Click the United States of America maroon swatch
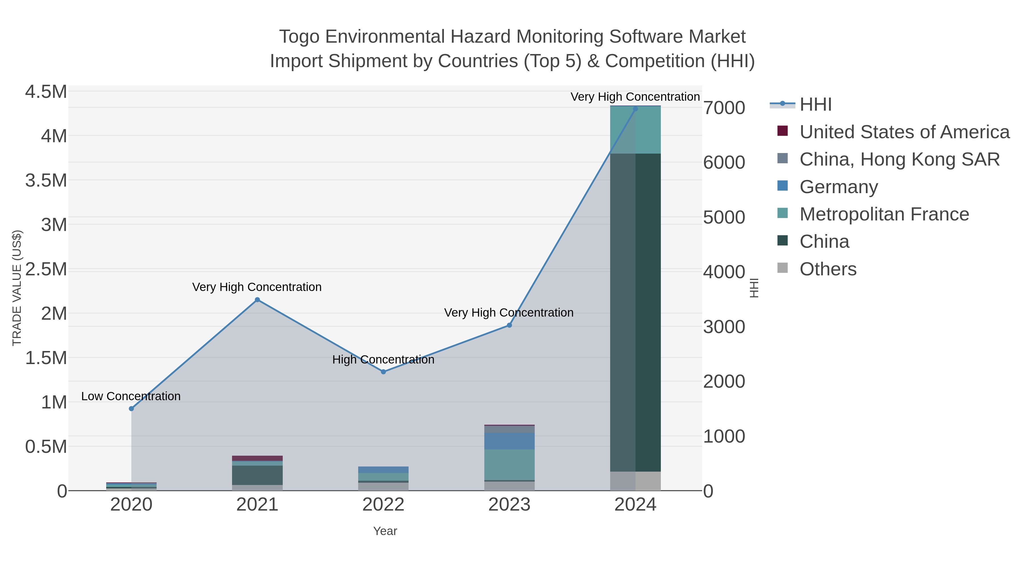Image resolution: width=1025 pixels, height=576 pixels. 782,131
